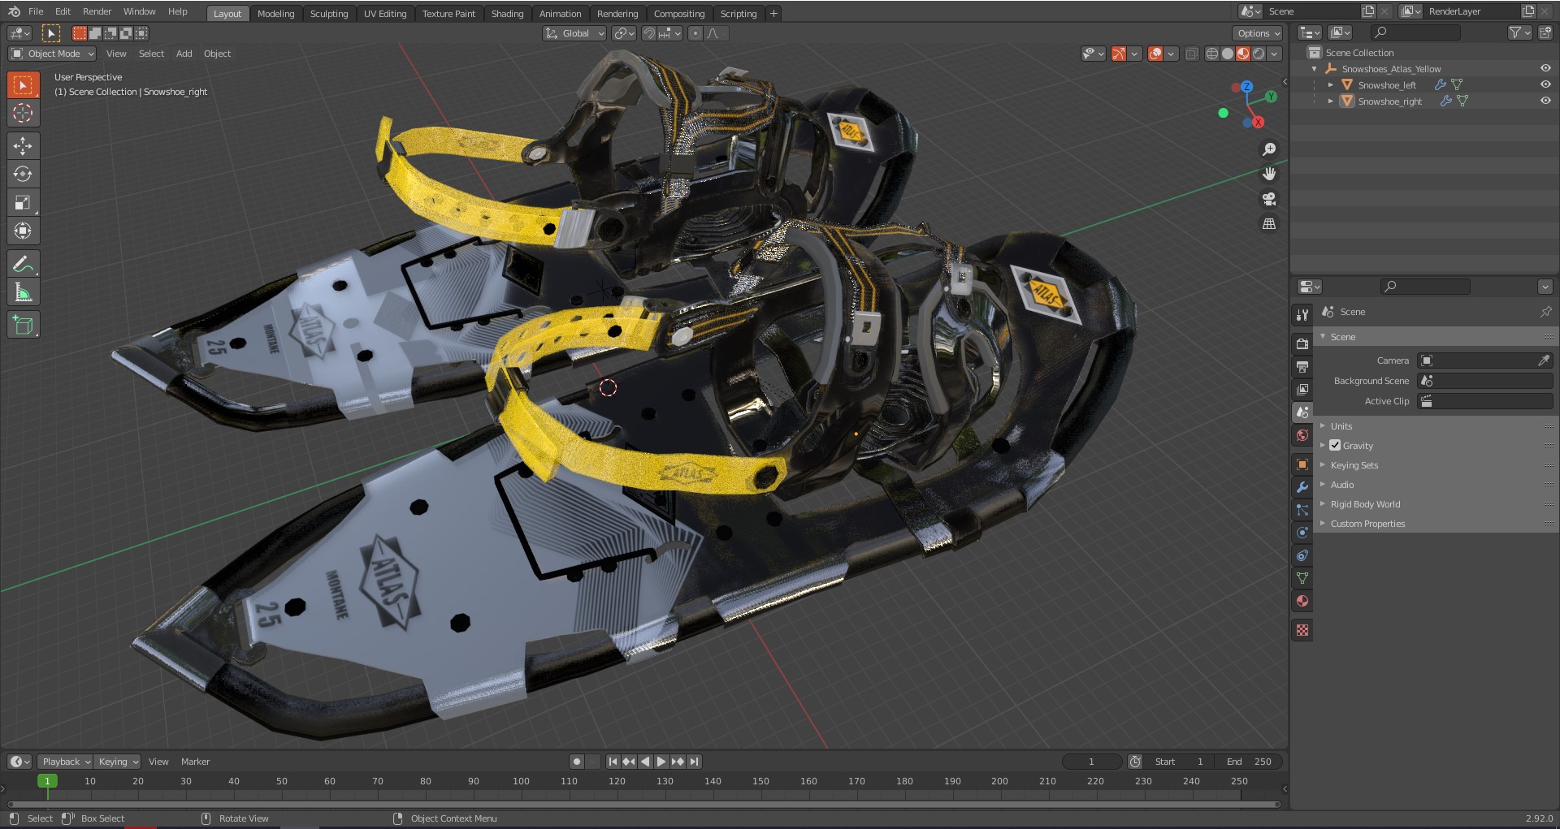
Task: Select the Add Cube tool
Action: pyautogui.click(x=23, y=326)
